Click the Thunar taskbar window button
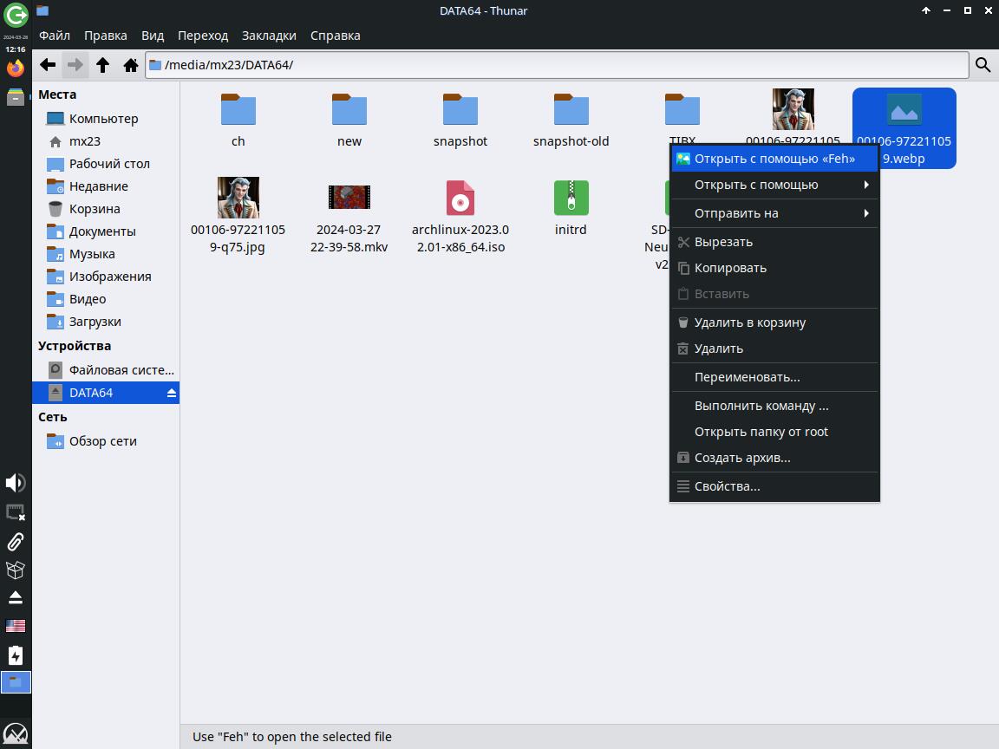 (16, 683)
